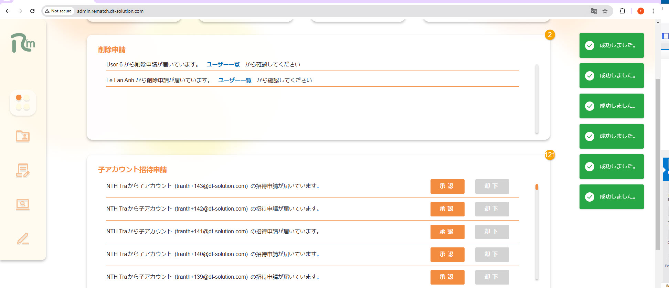Click the document edit sidebar icon
Viewport: 669px width, 288px height.
(x=23, y=170)
